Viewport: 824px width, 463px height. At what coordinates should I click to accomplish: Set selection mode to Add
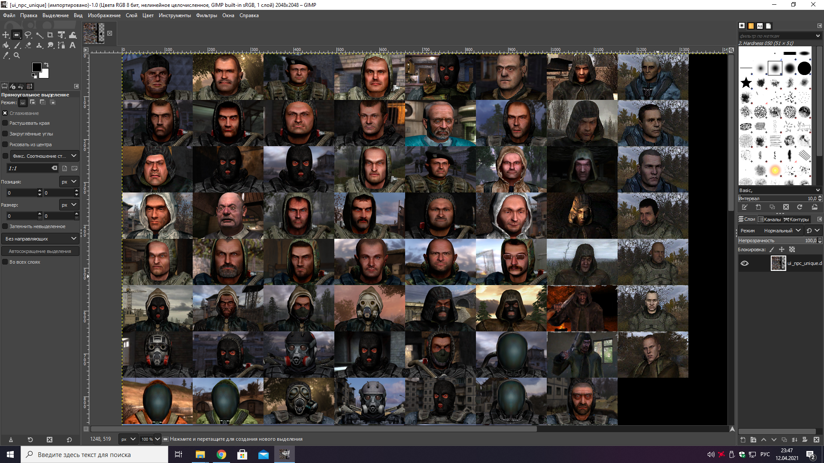point(33,102)
